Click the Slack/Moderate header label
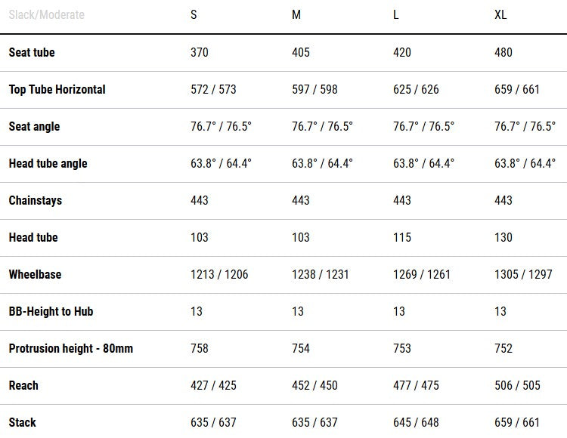This screenshot has width=567, height=438. (x=46, y=15)
